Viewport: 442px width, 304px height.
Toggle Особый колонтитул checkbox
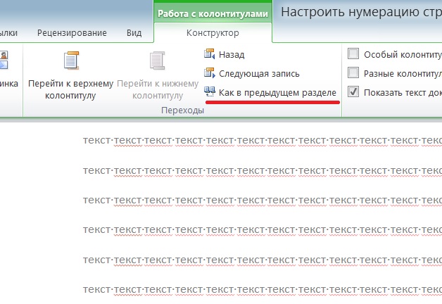click(353, 53)
